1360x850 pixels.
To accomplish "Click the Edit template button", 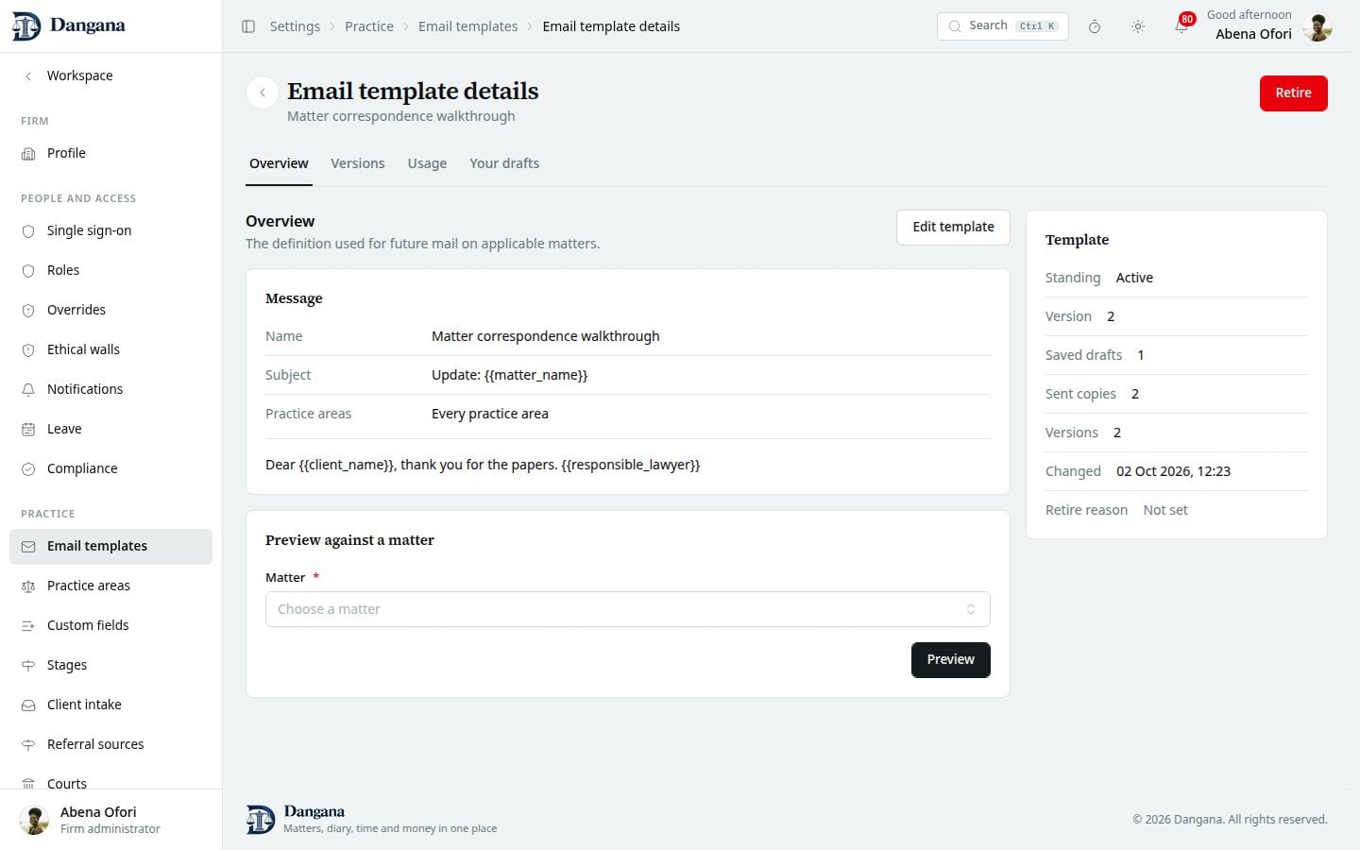I will 953,227.
